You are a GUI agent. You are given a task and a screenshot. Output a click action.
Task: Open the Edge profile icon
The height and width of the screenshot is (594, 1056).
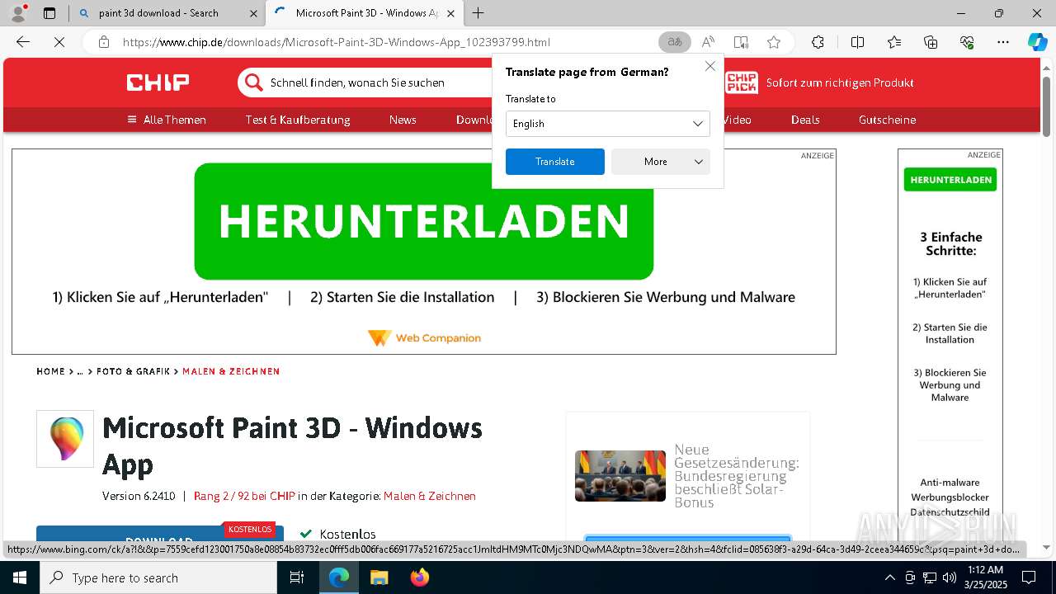(x=18, y=13)
